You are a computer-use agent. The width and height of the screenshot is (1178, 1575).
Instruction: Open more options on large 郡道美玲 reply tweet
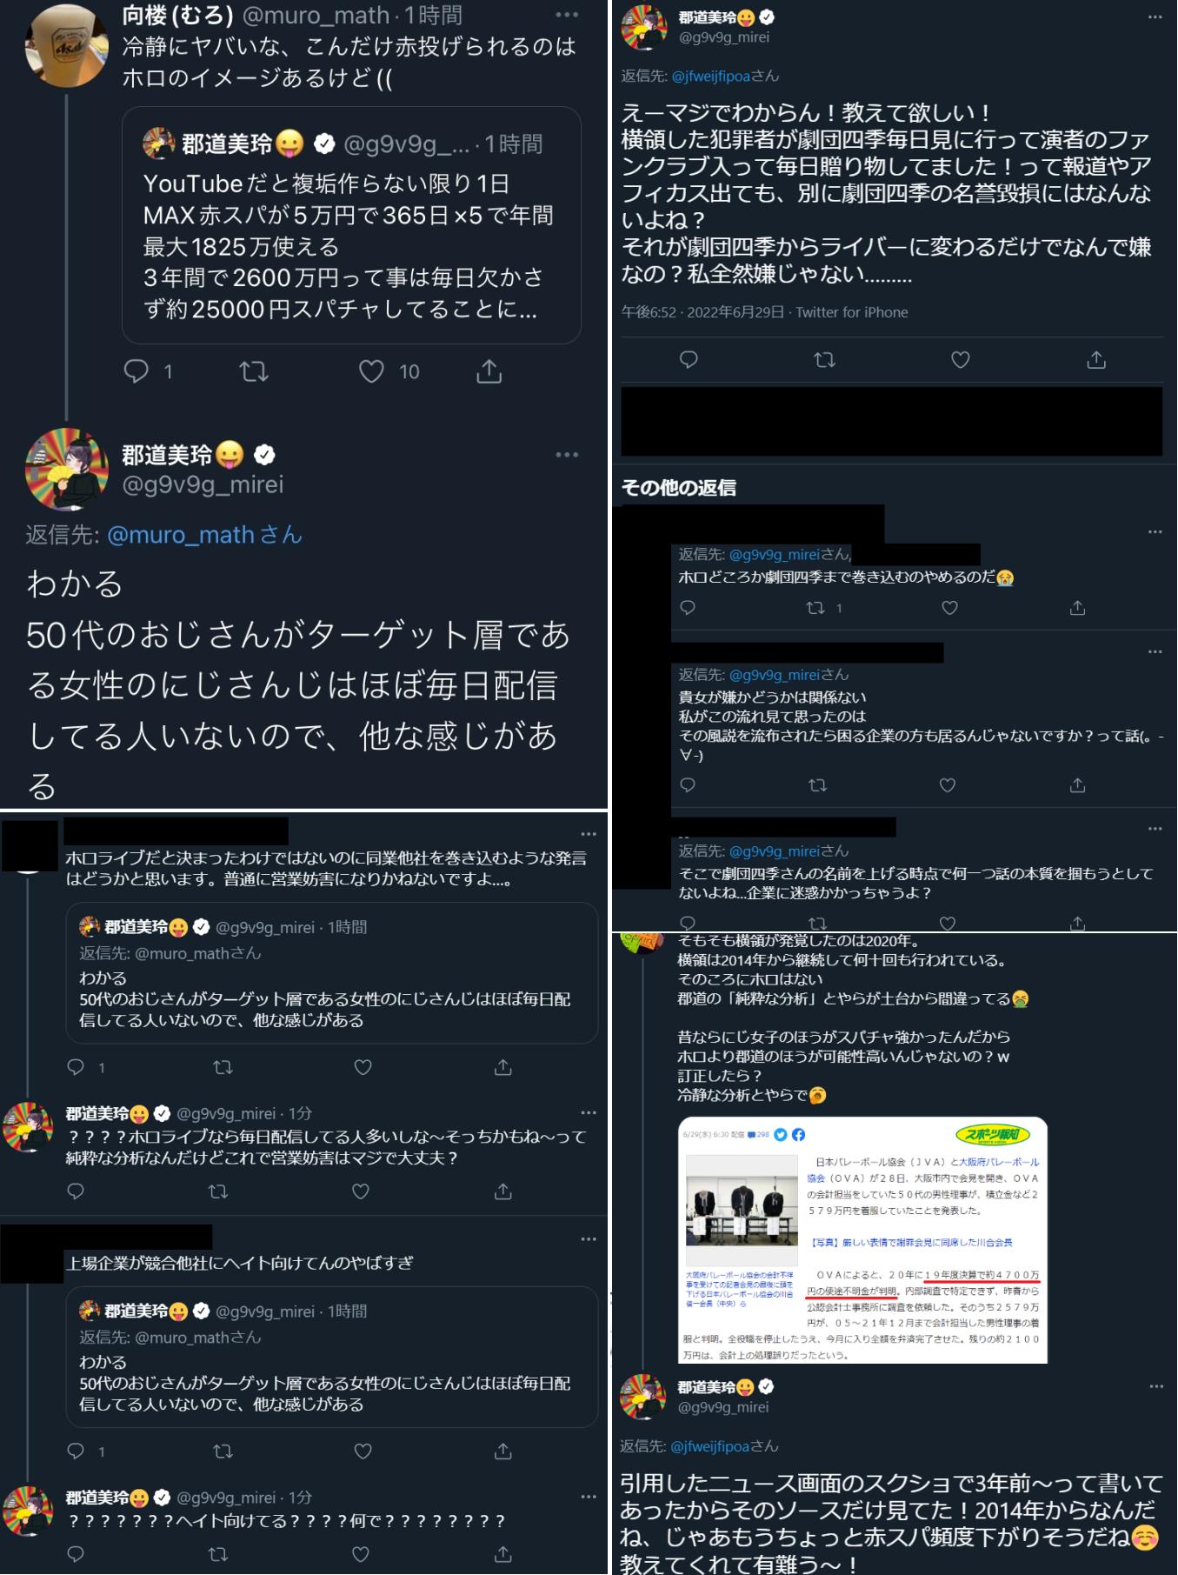(567, 454)
